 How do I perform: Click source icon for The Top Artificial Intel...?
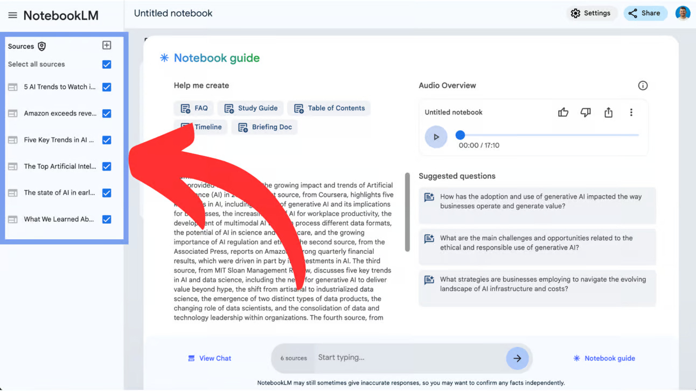pyautogui.click(x=13, y=167)
